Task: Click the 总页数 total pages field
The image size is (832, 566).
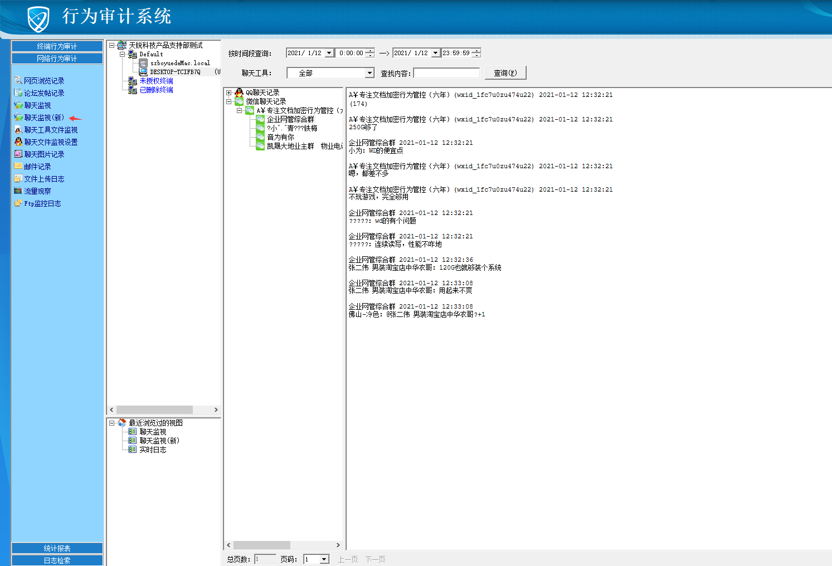Action: point(265,559)
